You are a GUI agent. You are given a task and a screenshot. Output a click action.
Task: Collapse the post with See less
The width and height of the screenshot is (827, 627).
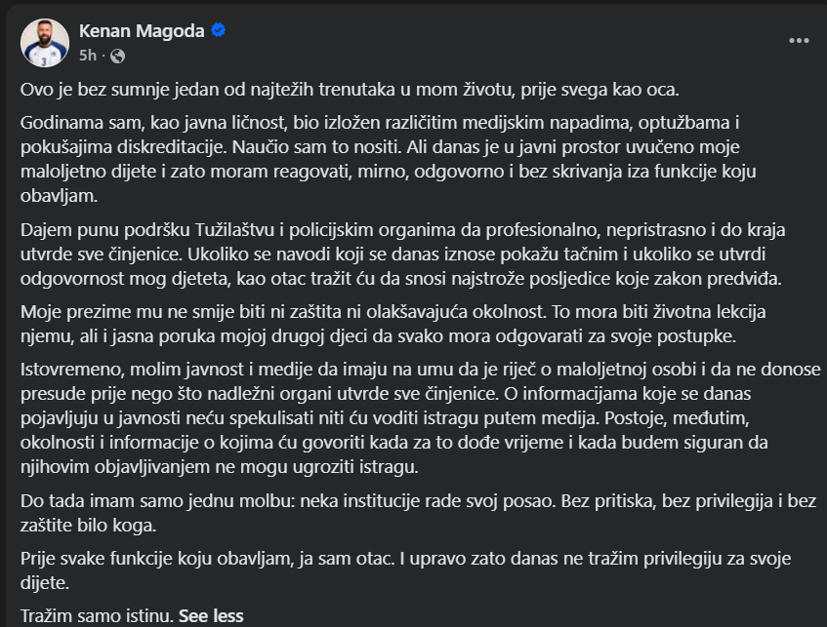tap(211, 616)
